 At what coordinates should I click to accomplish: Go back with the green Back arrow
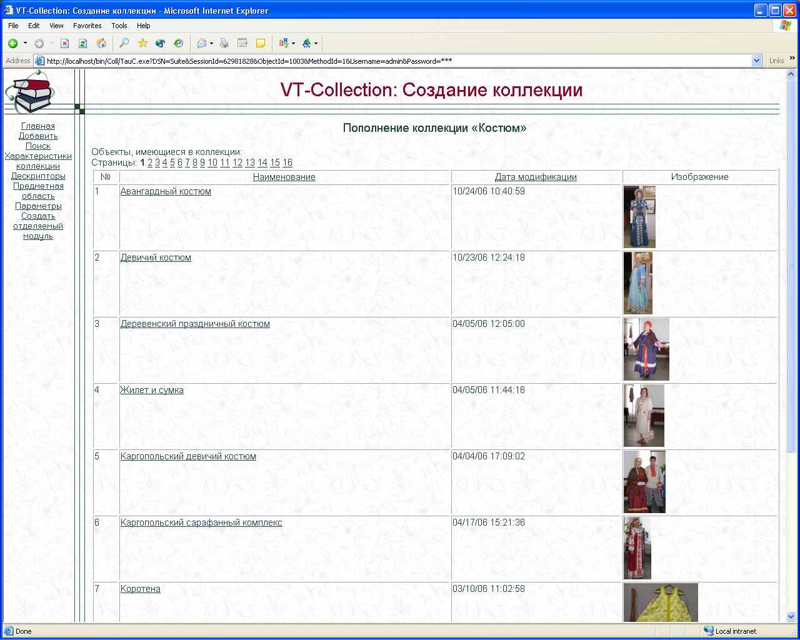pyautogui.click(x=12, y=43)
